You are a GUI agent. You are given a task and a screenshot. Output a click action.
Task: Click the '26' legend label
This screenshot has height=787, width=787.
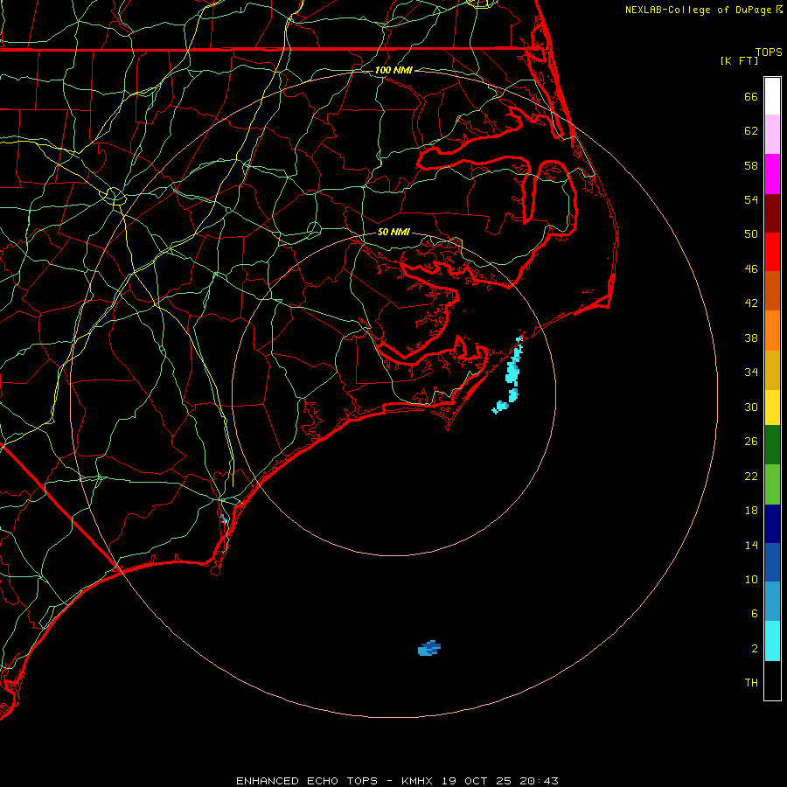pos(751,442)
